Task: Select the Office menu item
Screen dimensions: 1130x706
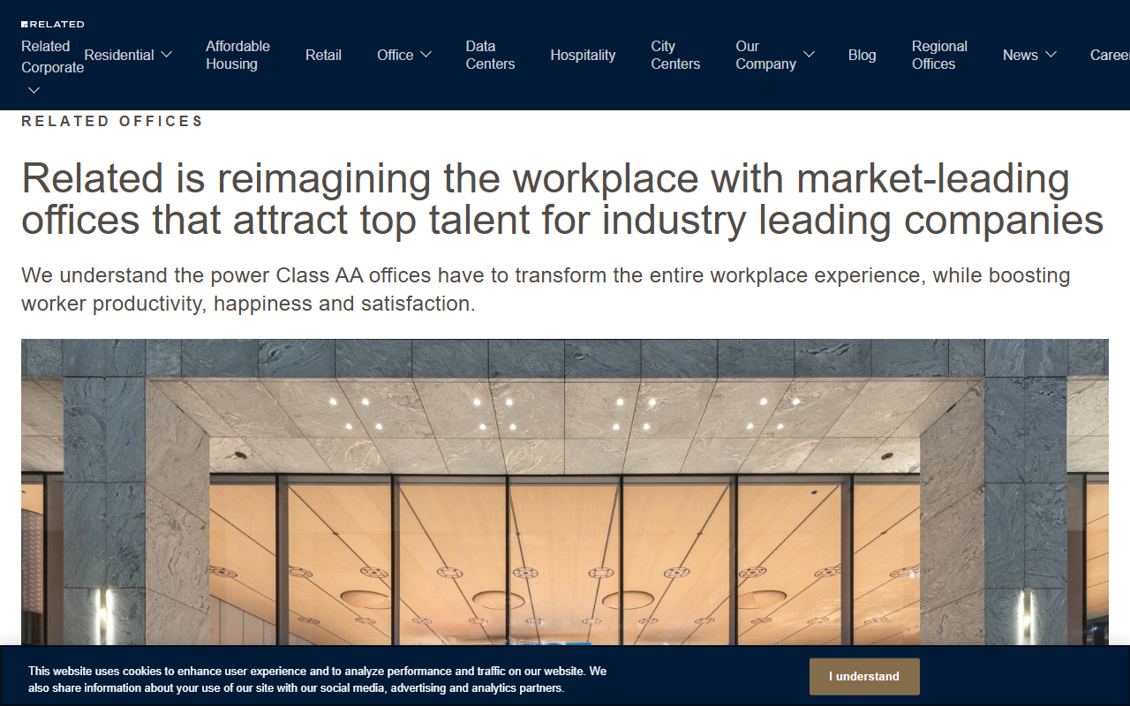Action: pos(395,55)
